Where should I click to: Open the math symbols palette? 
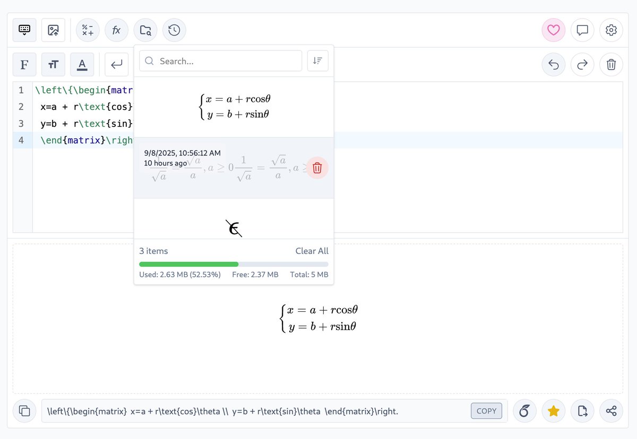88,30
